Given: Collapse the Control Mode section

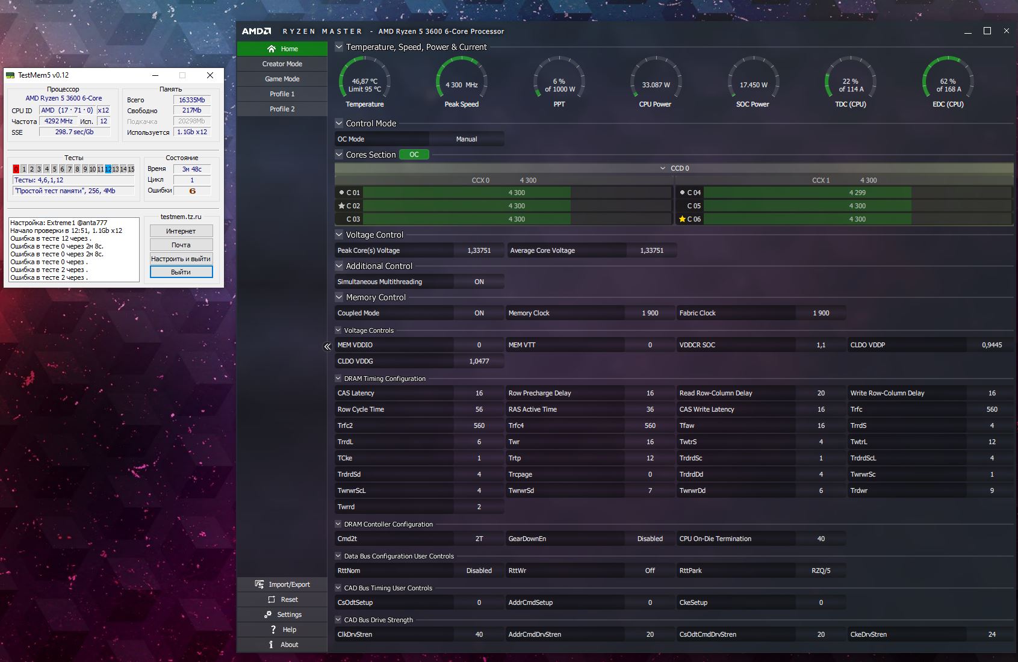Looking at the screenshot, I should point(339,123).
